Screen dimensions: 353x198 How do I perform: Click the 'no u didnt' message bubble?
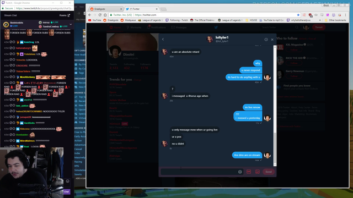tap(178, 144)
